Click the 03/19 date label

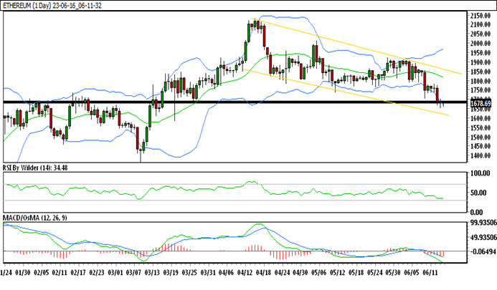pos(171,273)
